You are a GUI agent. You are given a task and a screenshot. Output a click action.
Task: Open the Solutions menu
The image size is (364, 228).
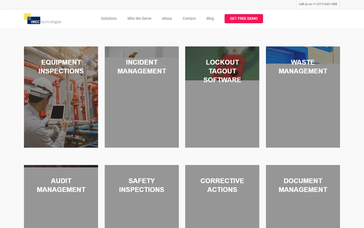click(109, 19)
